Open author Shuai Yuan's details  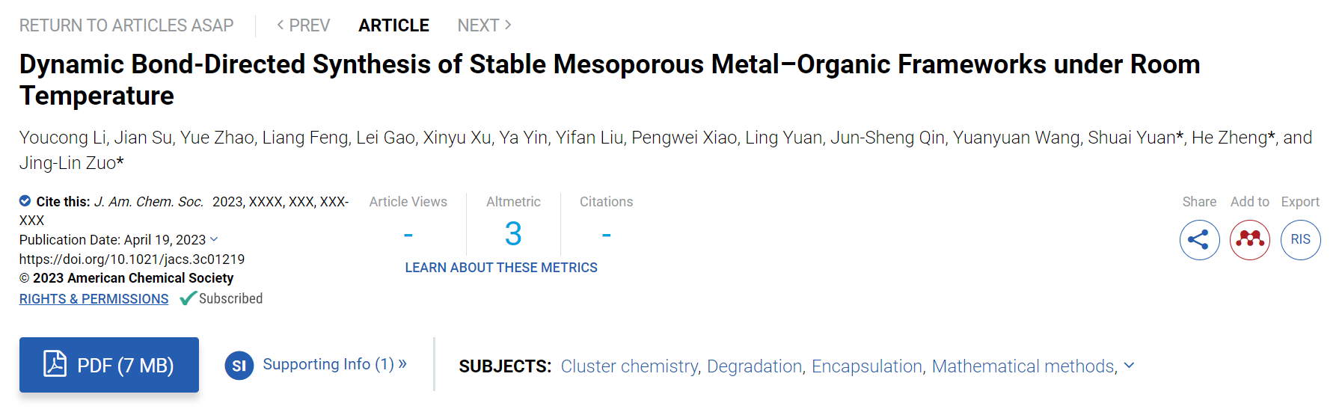click(x=1132, y=138)
